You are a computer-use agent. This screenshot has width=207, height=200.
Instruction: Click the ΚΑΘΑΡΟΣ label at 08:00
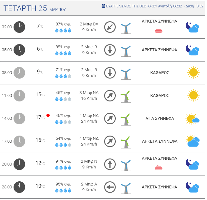pos(160,73)
